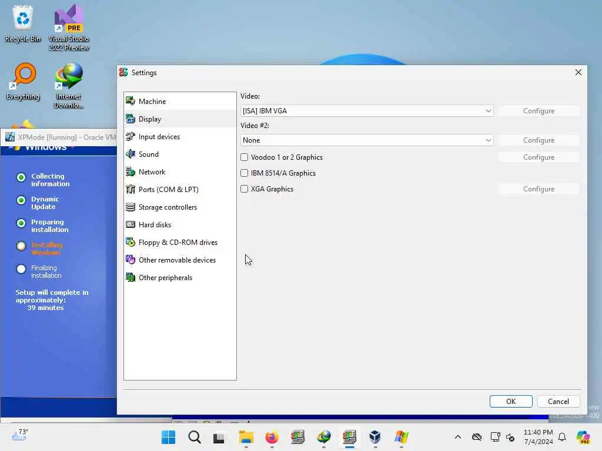The height and width of the screenshot is (451, 602).
Task: Click the Storage controllers icon
Action: click(x=131, y=207)
